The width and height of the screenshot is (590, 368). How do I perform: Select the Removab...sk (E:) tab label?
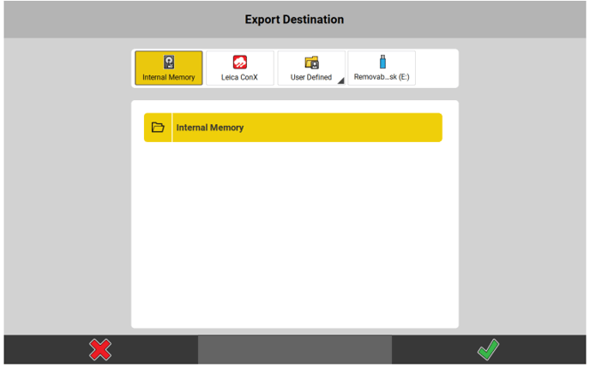point(382,78)
